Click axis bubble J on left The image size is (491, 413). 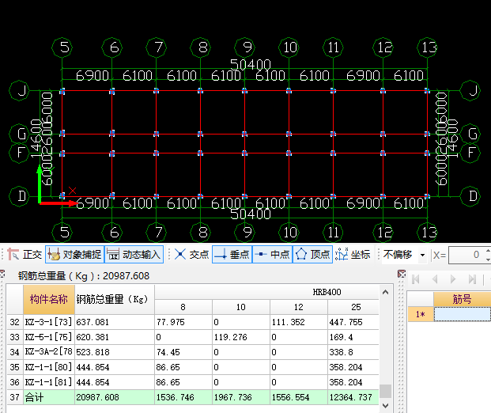coord(20,90)
